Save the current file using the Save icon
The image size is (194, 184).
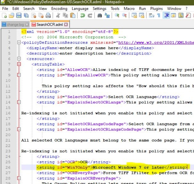point(19,16)
